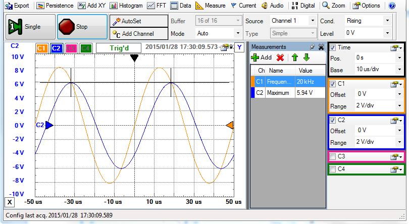The width and height of the screenshot is (409, 224).
Task: Click the Trig'd status indicator
Action: click(119, 48)
